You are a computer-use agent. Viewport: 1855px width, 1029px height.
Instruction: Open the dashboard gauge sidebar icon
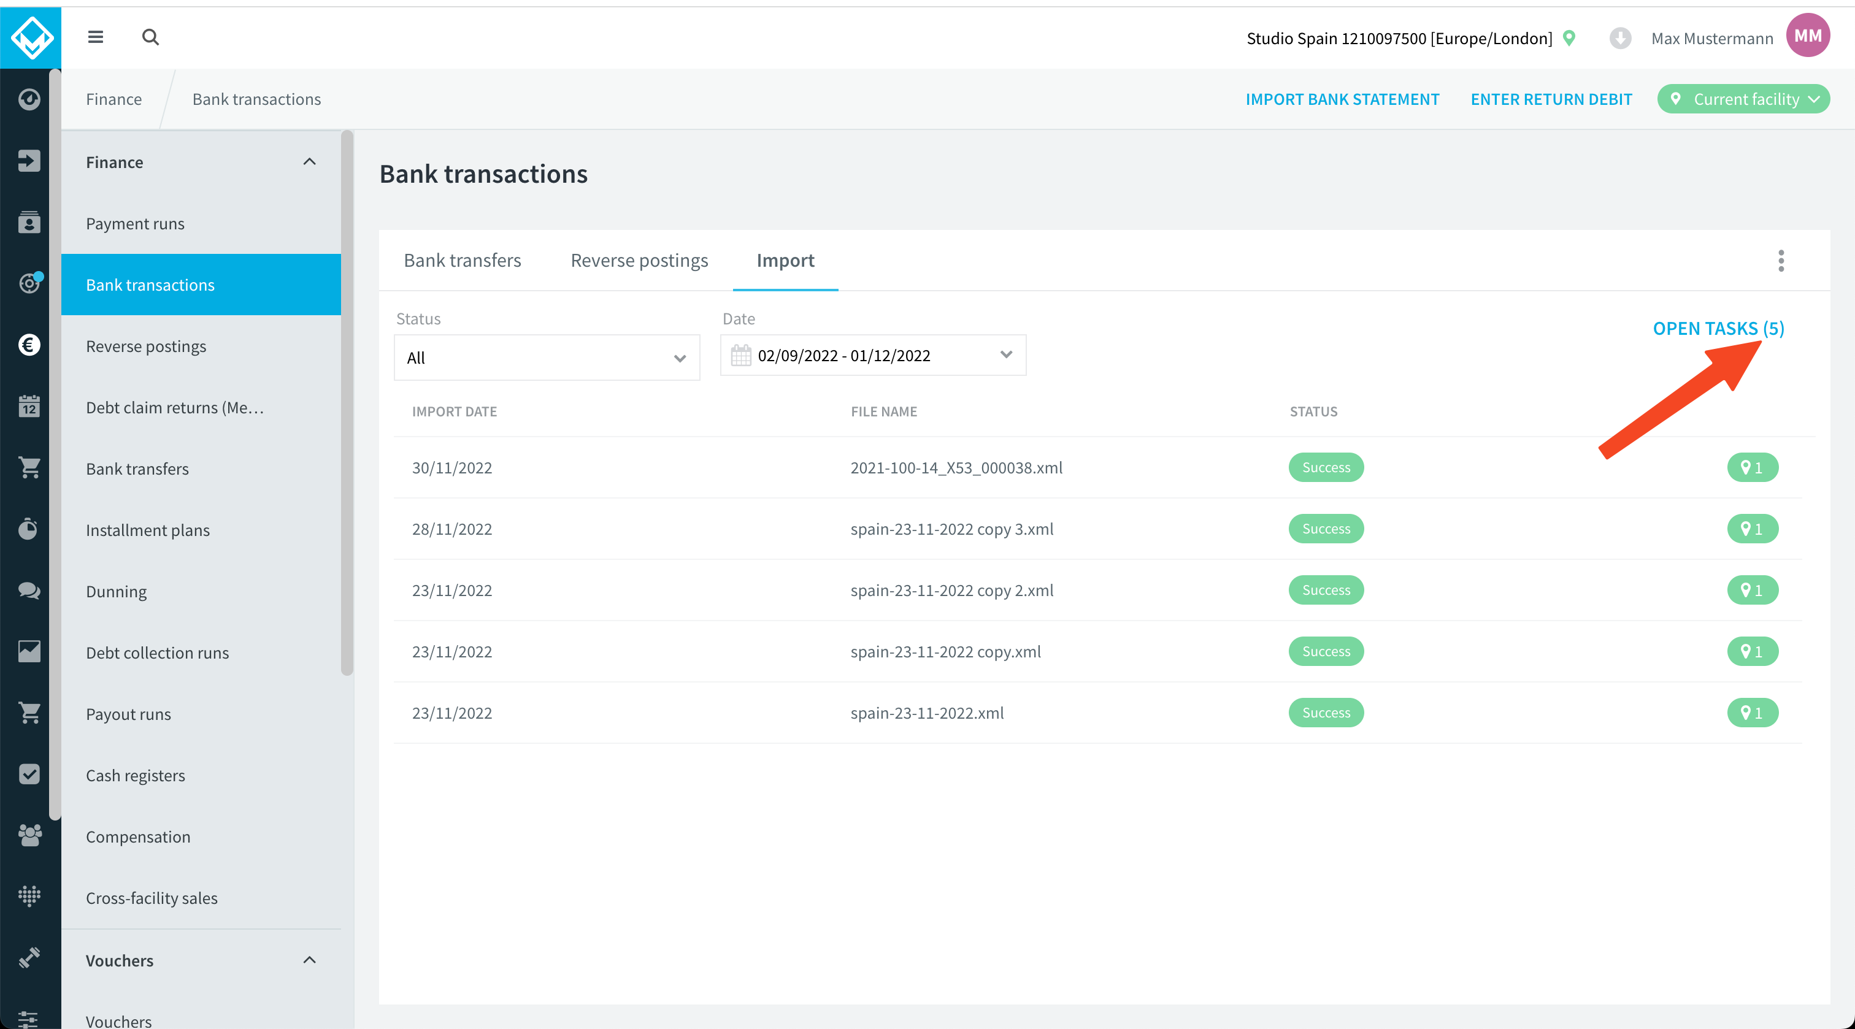29,99
